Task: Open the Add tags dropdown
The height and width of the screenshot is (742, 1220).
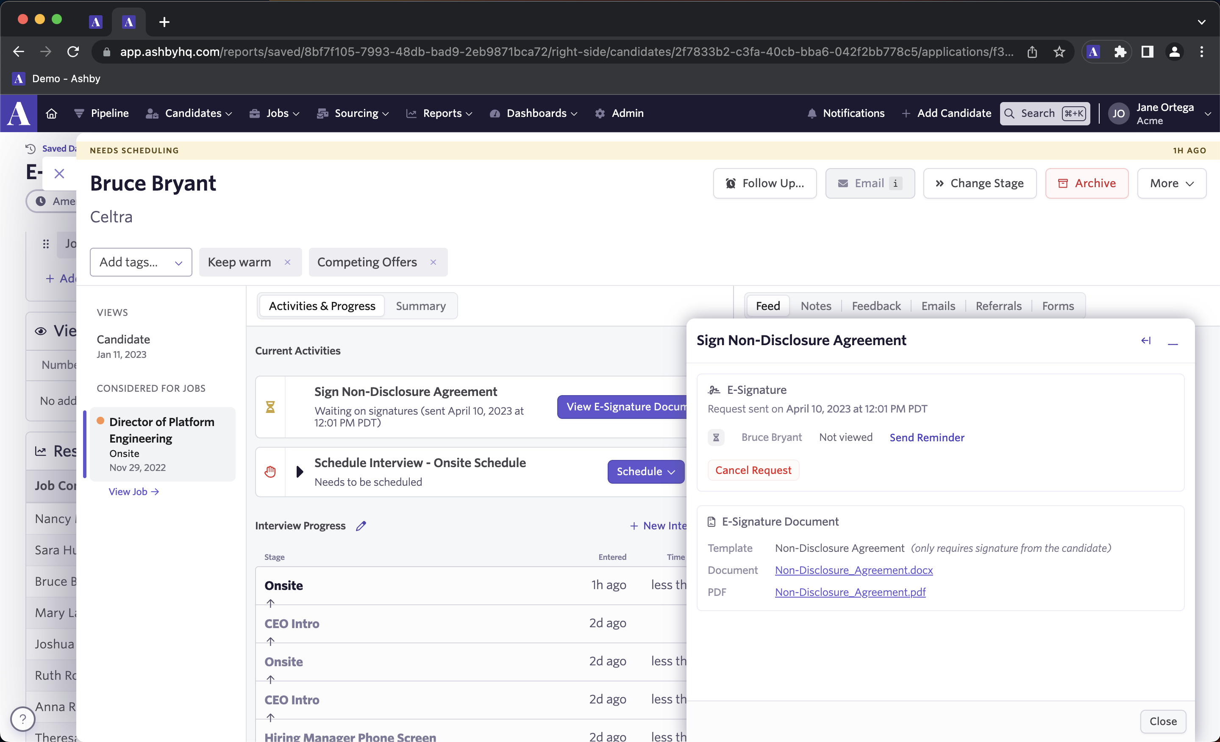Action: (141, 262)
